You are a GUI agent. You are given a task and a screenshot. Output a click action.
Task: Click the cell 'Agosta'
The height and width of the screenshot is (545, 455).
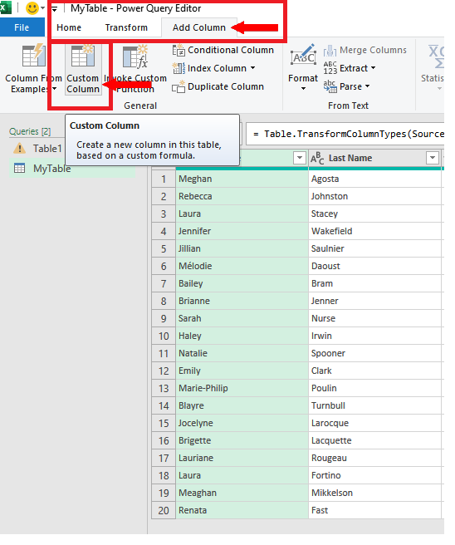pos(375,179)
